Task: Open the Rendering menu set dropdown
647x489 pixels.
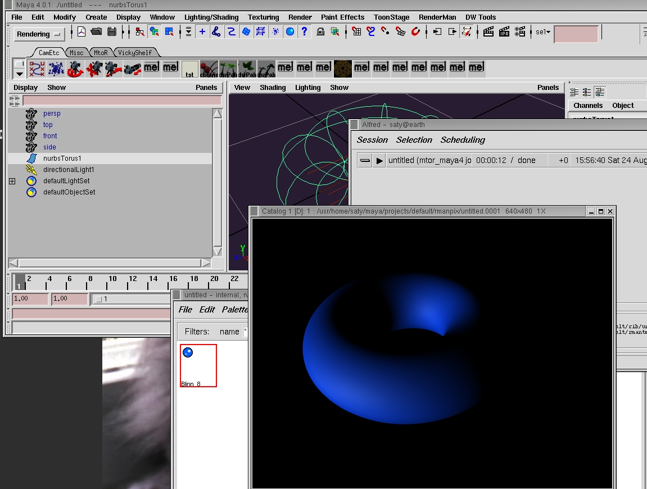Action: (38, 34)
